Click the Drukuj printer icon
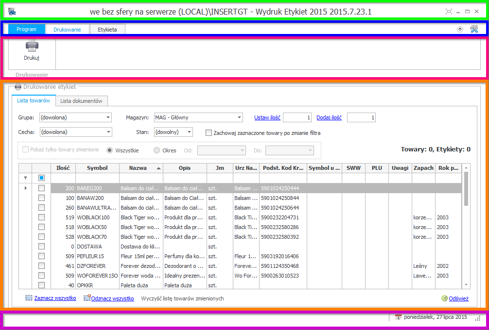The image size is (489, 330). (x=32, y=46)
